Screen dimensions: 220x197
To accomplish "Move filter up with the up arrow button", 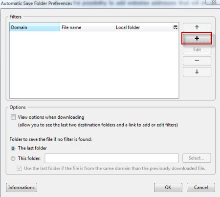I will 197,27.
